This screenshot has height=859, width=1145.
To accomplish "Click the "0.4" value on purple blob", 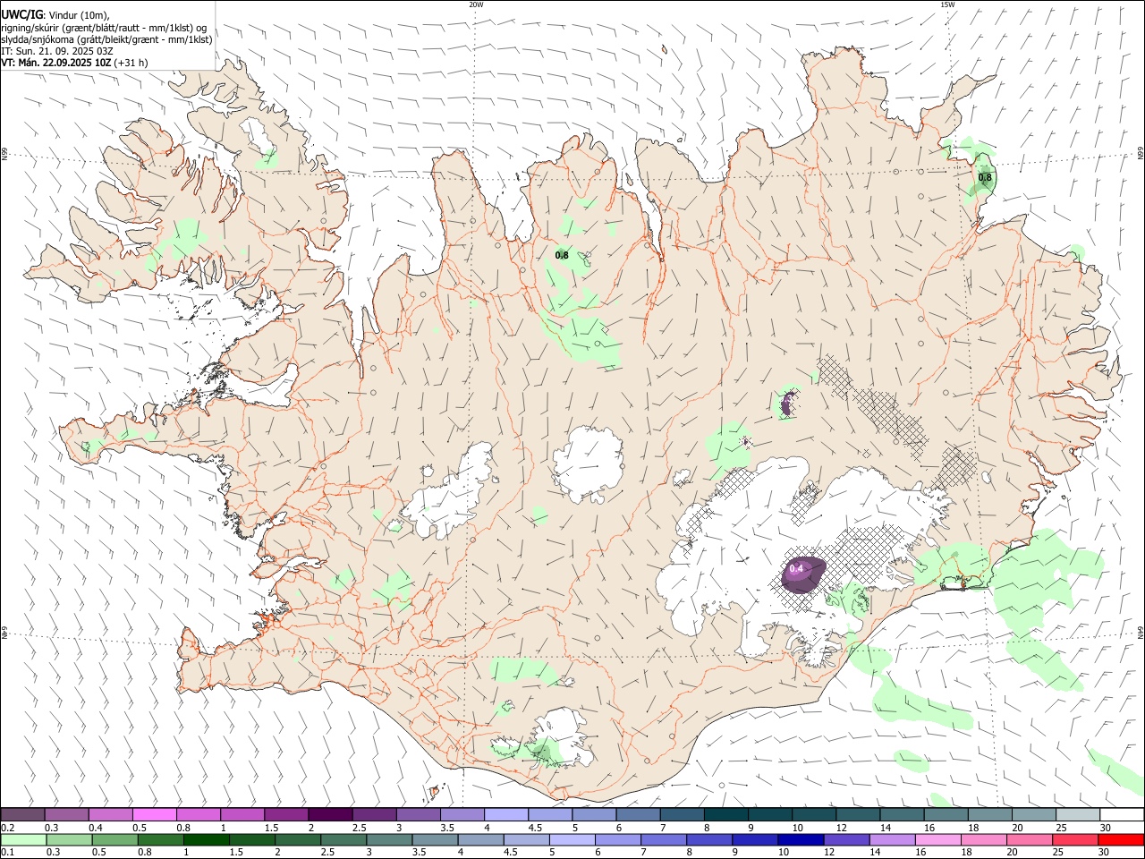I will point(796,568).
